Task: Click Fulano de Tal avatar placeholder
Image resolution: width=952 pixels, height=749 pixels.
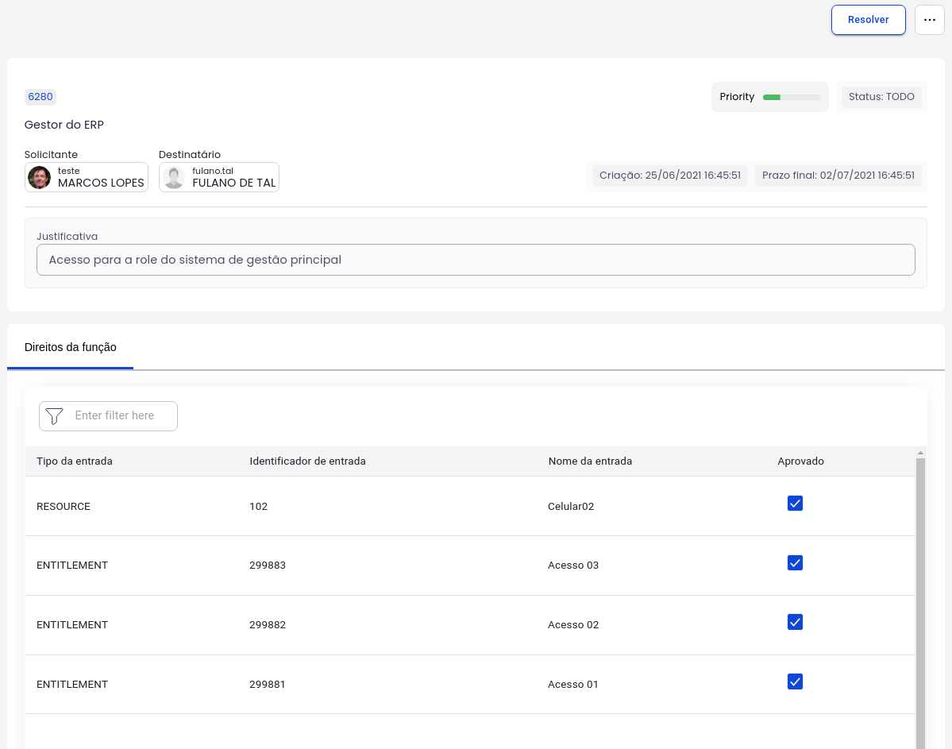Action: pos(173,177)
